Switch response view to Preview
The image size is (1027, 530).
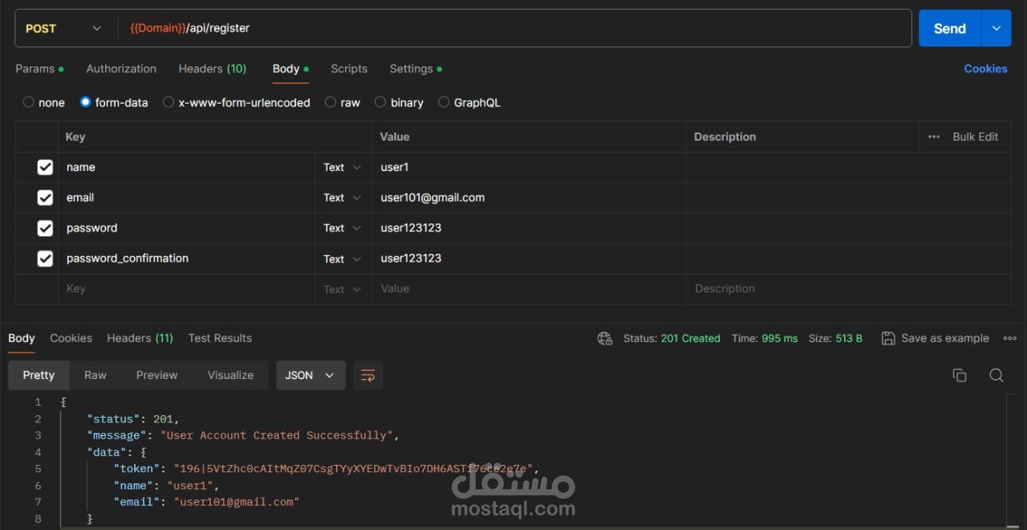156,375
